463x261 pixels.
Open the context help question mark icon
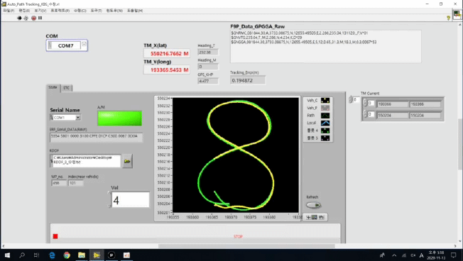pyautogui.click(x=448, y=18)
